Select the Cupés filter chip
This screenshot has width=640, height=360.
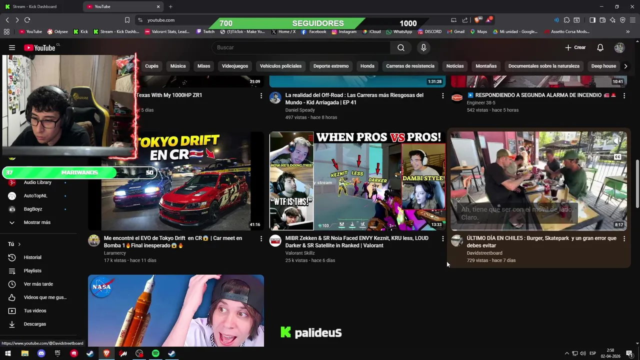151,66
